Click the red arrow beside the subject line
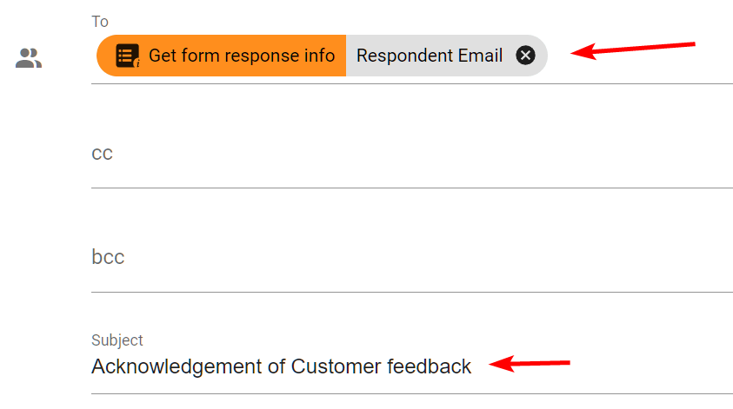 [530, 363]
